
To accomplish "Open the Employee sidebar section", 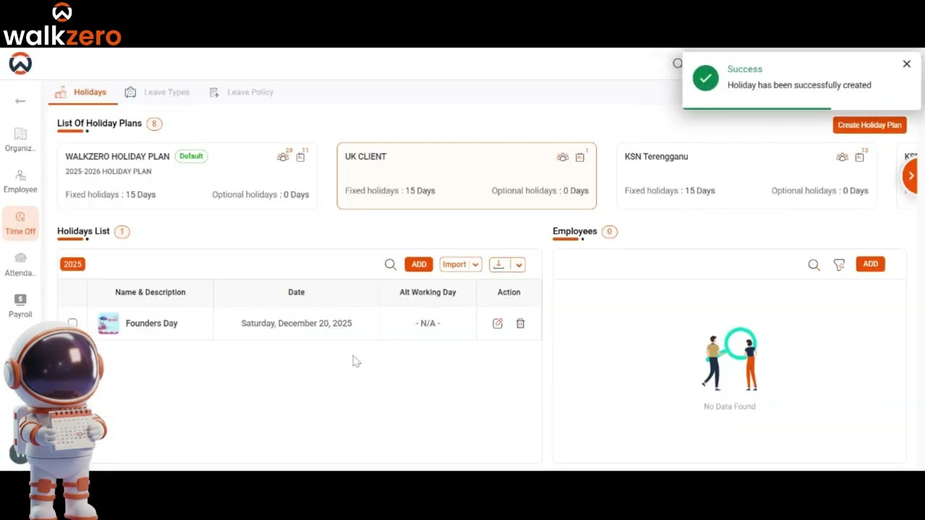I will 20,181.
